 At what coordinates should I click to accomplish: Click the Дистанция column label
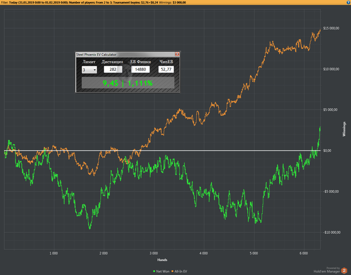tap(112, 62)
